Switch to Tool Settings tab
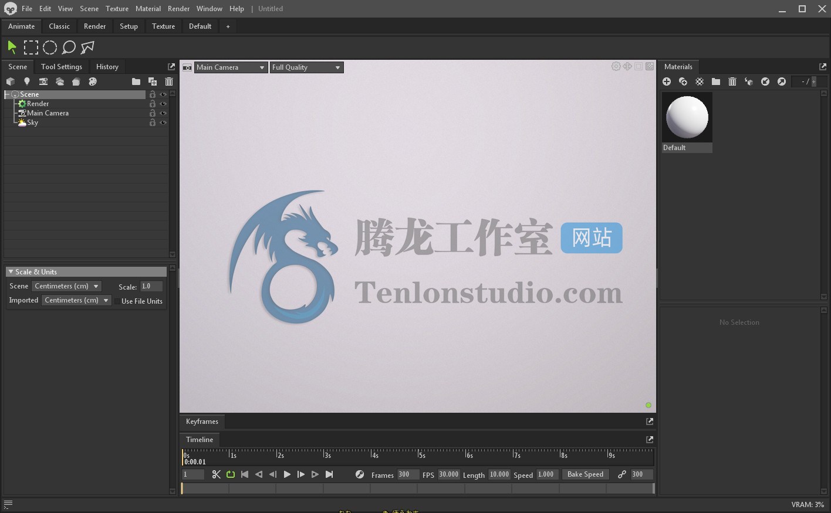The width and height of the screenshot is (831, 513). (62, 67)
